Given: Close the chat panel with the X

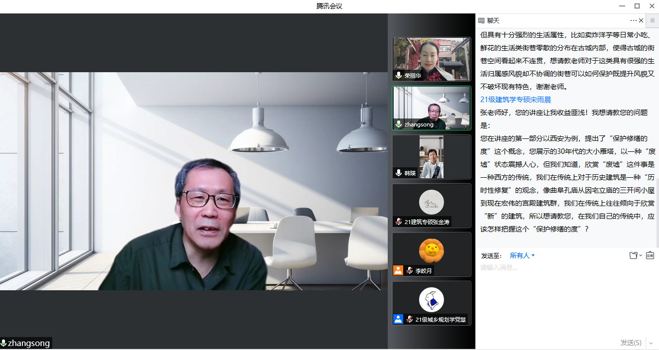Looking at the screenshot, I should (641, 20).
